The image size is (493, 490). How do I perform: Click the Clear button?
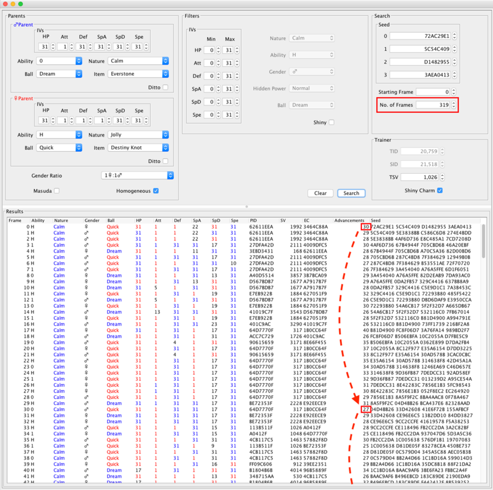(320, 193)
